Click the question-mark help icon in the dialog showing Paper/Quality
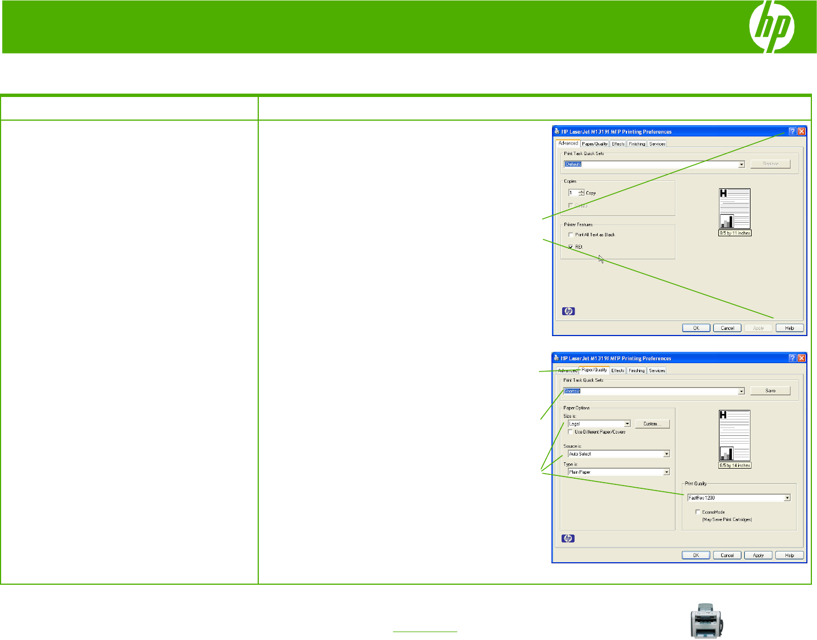 [x=792, y=358]
